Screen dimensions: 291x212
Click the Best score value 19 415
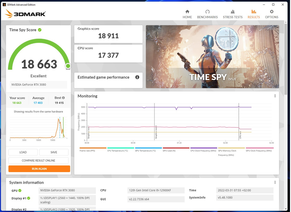click(59, 103)
